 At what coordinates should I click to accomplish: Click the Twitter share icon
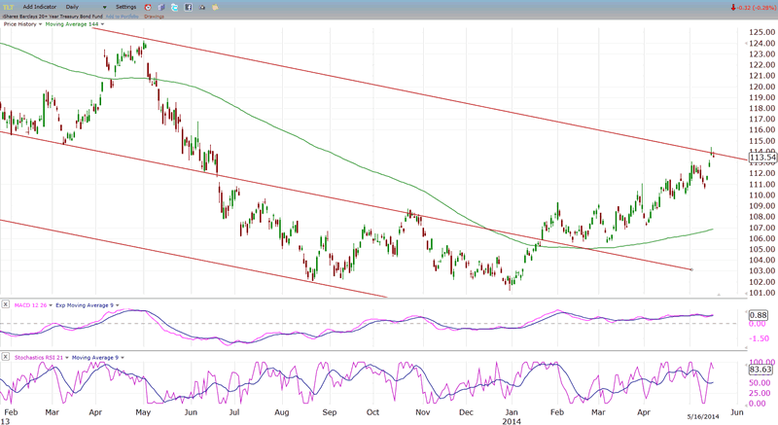tap(173, 7)
